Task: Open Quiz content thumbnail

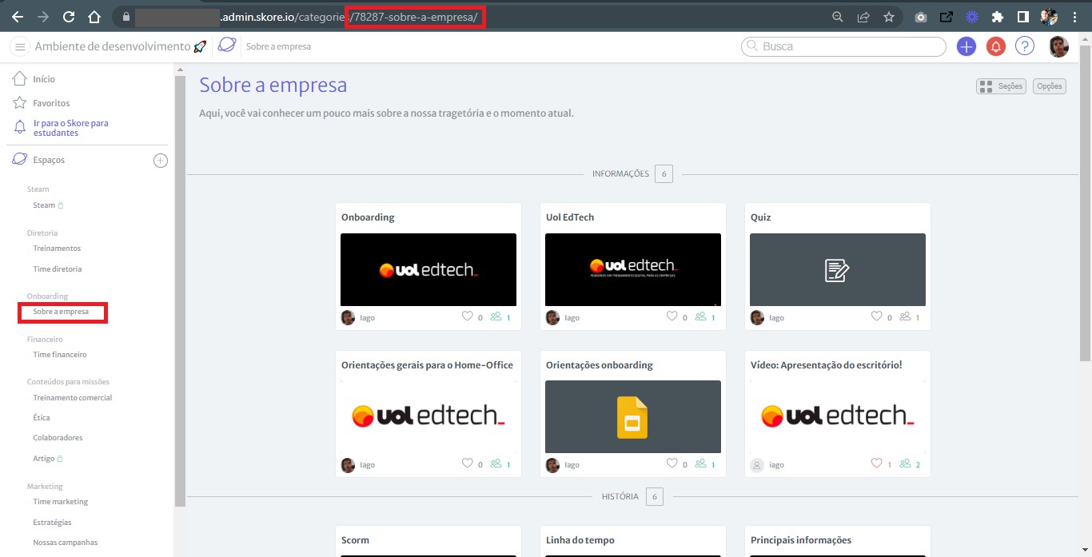Action: [x=838, y=269]
